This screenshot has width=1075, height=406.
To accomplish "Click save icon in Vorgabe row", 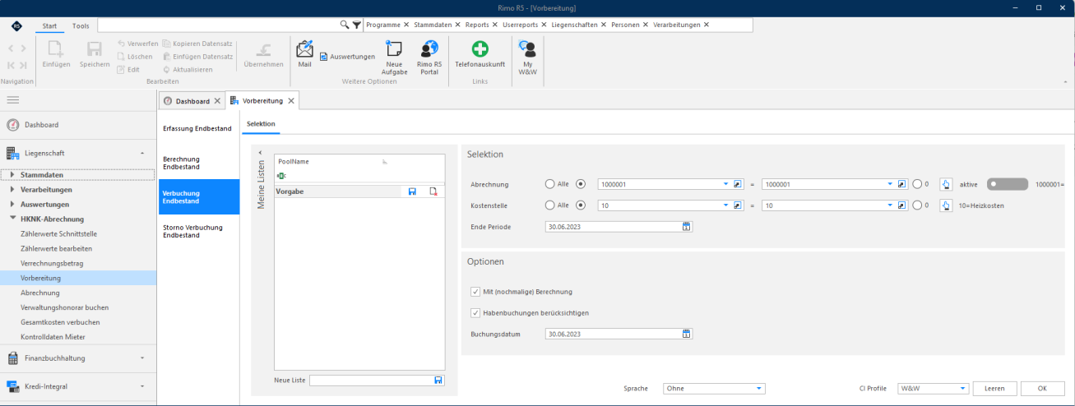I will [412, 191].
